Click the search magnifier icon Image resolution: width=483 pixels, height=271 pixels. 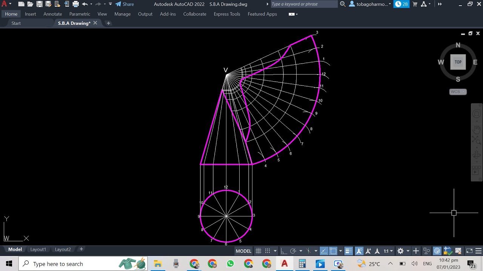coord(343,4)
